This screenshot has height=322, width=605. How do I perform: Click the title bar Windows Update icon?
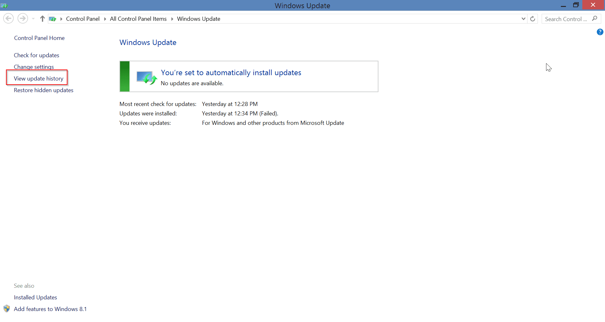4,5
